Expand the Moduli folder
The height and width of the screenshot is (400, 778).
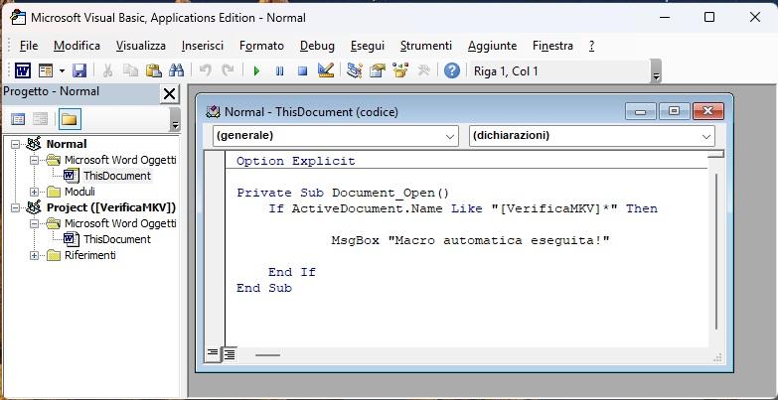34,192
